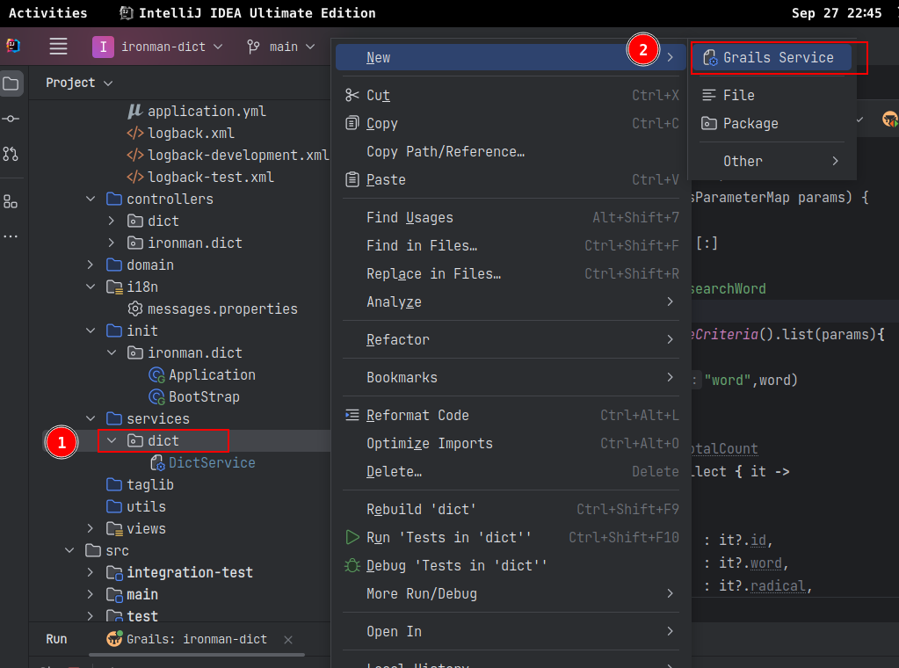
Task: Click the Grails Service icon in submenu
Action: tap(710, 57)
